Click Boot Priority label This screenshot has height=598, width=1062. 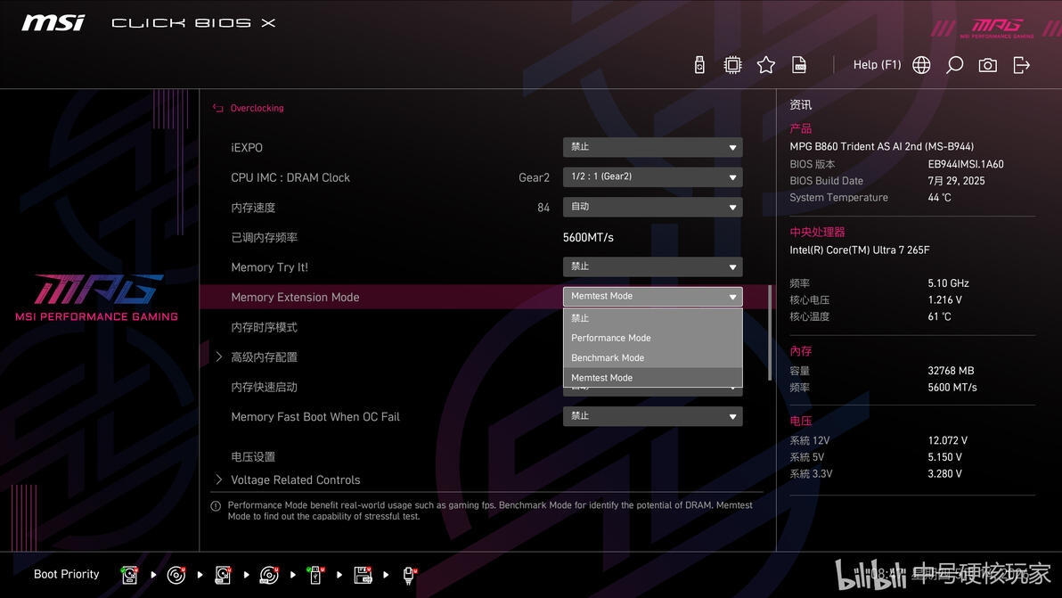pos(66,574)
